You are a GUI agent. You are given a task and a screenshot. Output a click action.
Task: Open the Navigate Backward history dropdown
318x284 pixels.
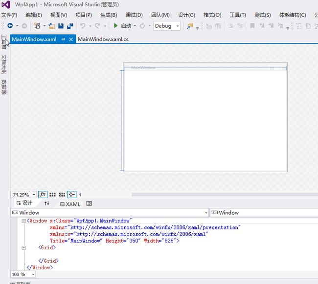tap(17, 26)
